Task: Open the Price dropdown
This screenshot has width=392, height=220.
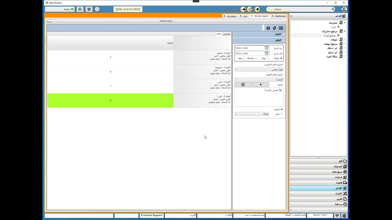Action: click(252, 114)
